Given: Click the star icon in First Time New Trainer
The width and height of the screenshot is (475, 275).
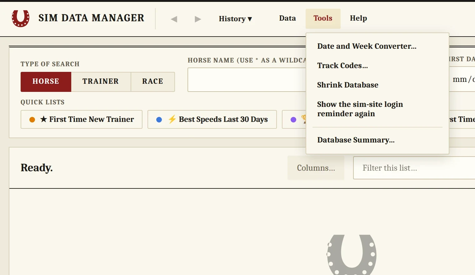Looking at the screenshot, I should tap(44, 119).
